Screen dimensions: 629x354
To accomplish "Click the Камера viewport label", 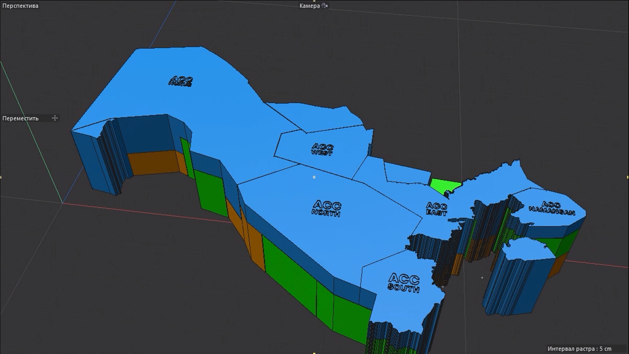I will click(x=310, y=6).
